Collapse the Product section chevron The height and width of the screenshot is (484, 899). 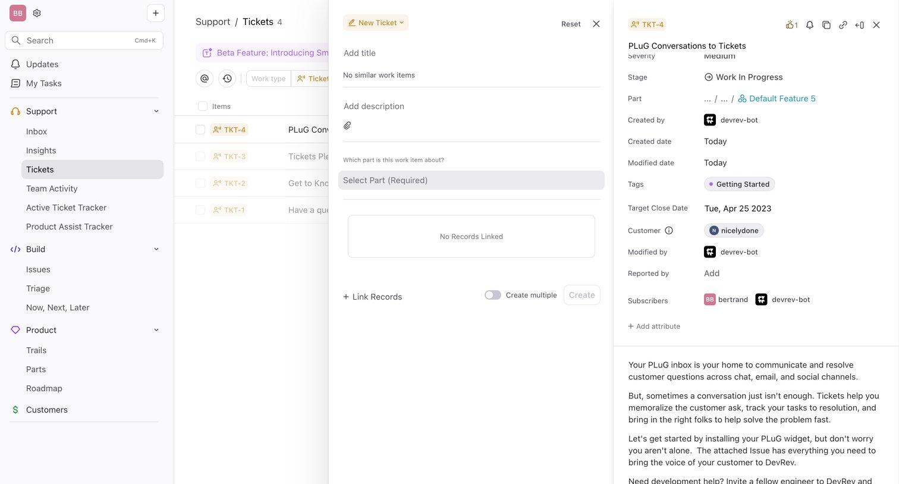coord(156,330)
